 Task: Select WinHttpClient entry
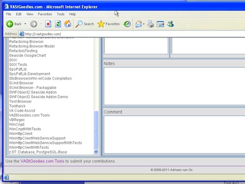pyautogui.click(x=21, y=133)
